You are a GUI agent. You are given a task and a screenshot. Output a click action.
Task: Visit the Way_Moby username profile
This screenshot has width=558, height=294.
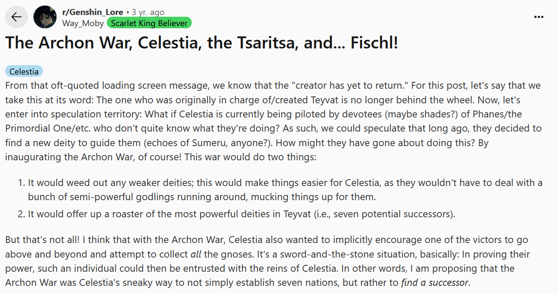point(83,23)
